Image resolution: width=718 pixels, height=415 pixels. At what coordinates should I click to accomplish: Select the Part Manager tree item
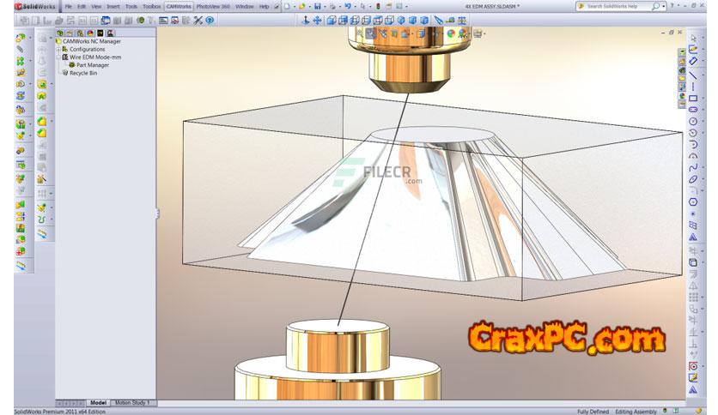[x=93, y=65]
